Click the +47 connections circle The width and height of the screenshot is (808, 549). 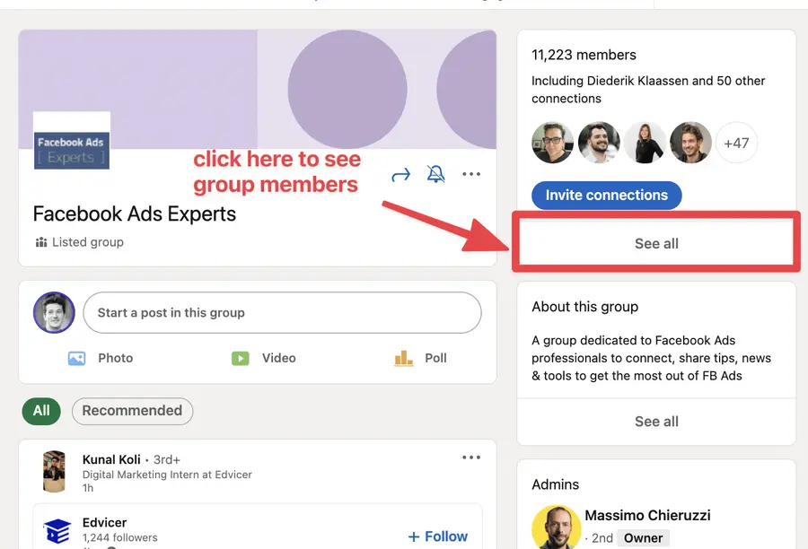pyautogui.click(x=736, y=142)
